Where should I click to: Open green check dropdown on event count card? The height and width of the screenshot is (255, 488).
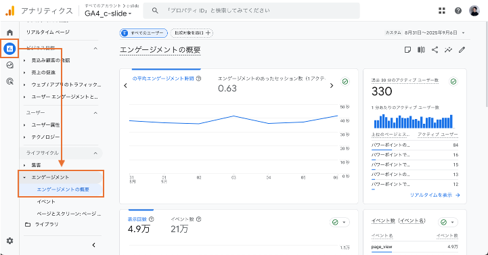(448, 222)
